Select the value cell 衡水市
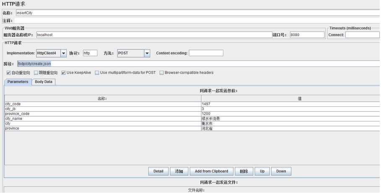This screenshot has width=381, height=193. click(x=291, y=124)
